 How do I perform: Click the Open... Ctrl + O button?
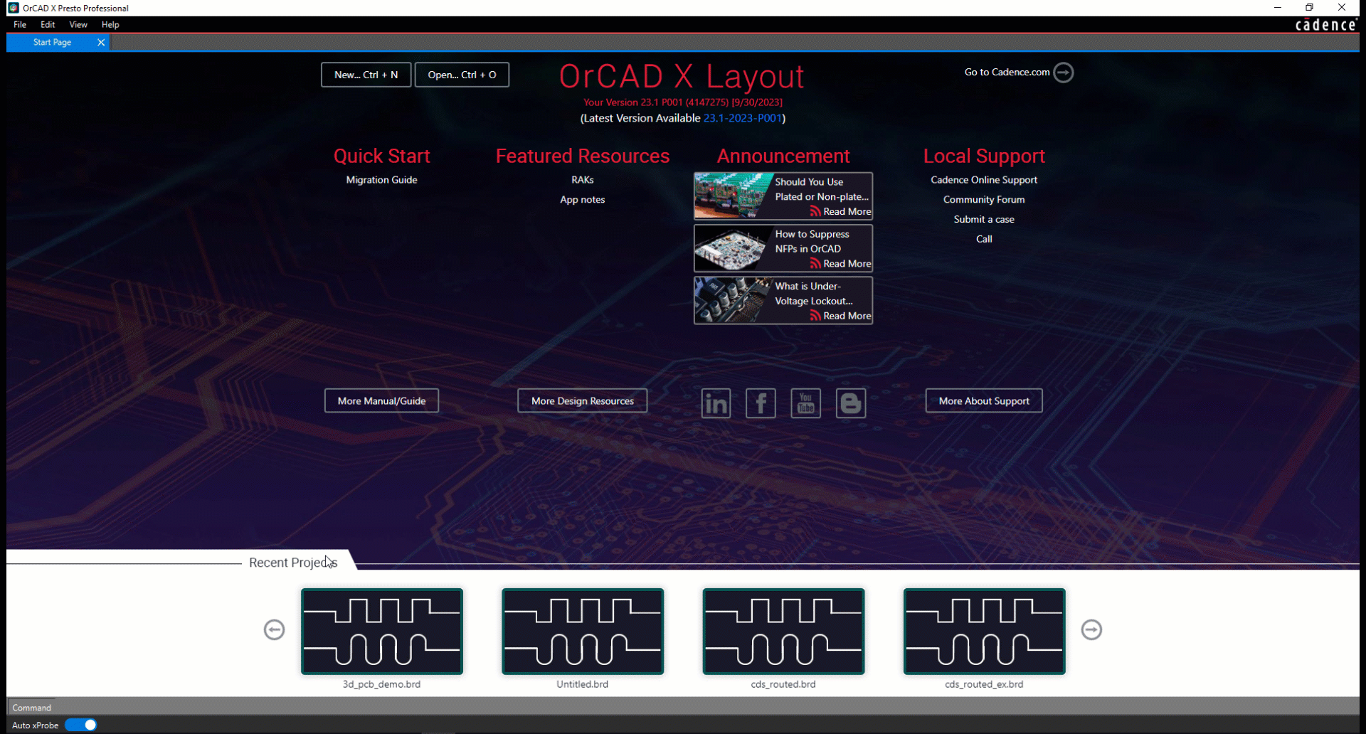(462, 75)
